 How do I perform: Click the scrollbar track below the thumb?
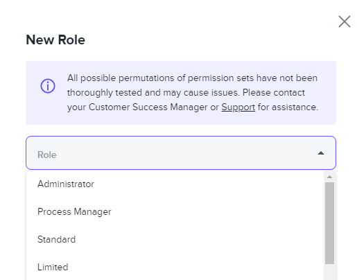(x=329, y=272)
